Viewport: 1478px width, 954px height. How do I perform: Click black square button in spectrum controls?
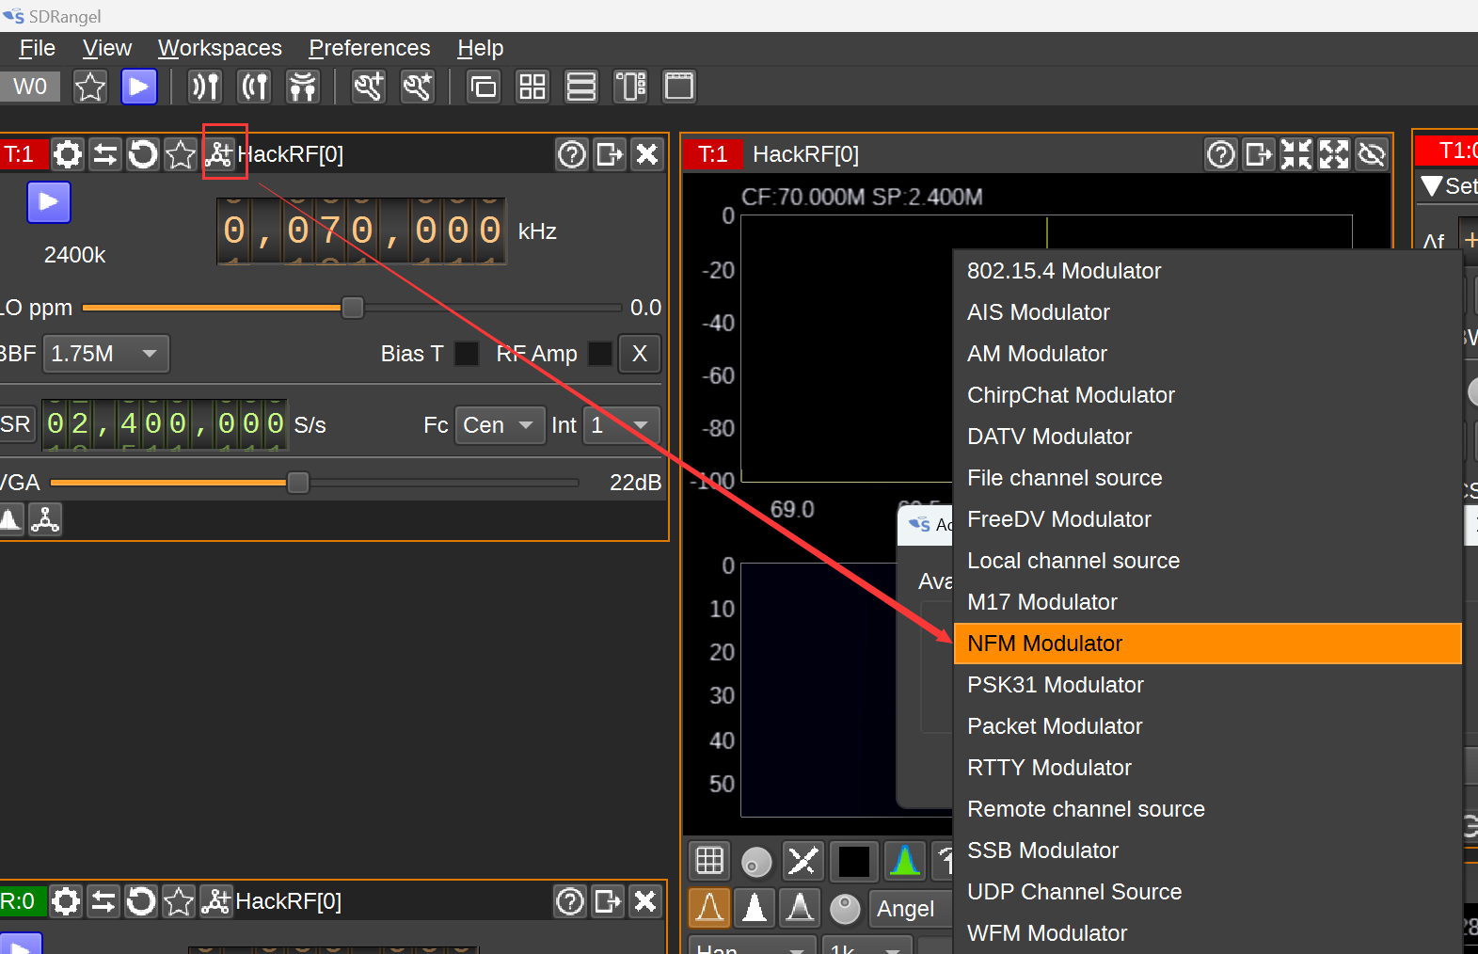tap(854, 861)
